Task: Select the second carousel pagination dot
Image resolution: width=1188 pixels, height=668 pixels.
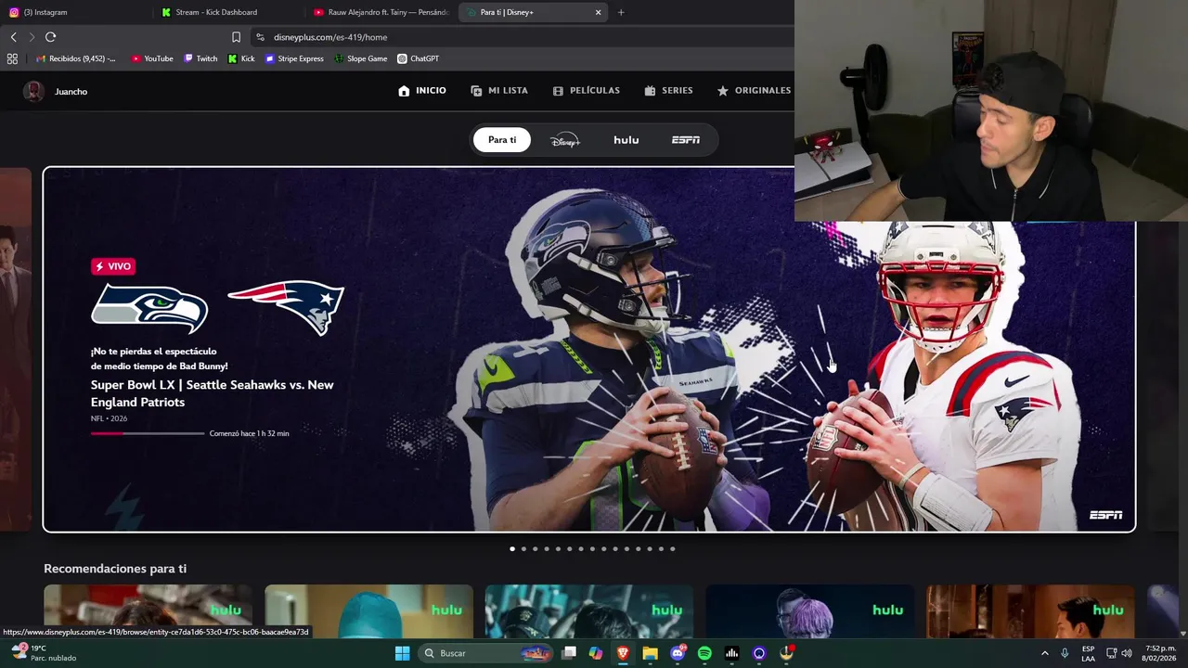Action: pos(523,548)
